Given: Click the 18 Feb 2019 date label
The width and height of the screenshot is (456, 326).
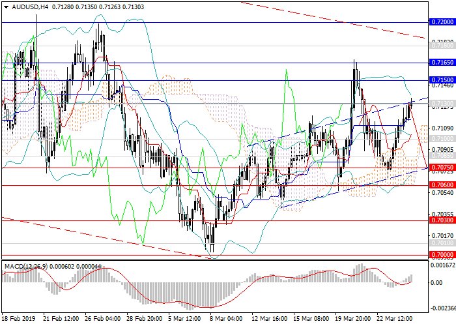Looking at the screenshot, I should [17, 319].
